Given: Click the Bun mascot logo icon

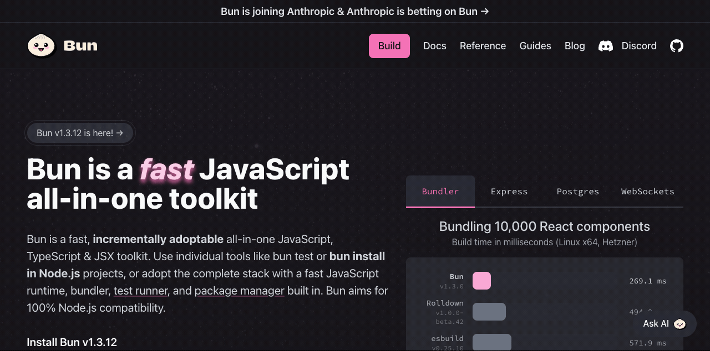Looking at the screenshot, I should pos(42,45).
